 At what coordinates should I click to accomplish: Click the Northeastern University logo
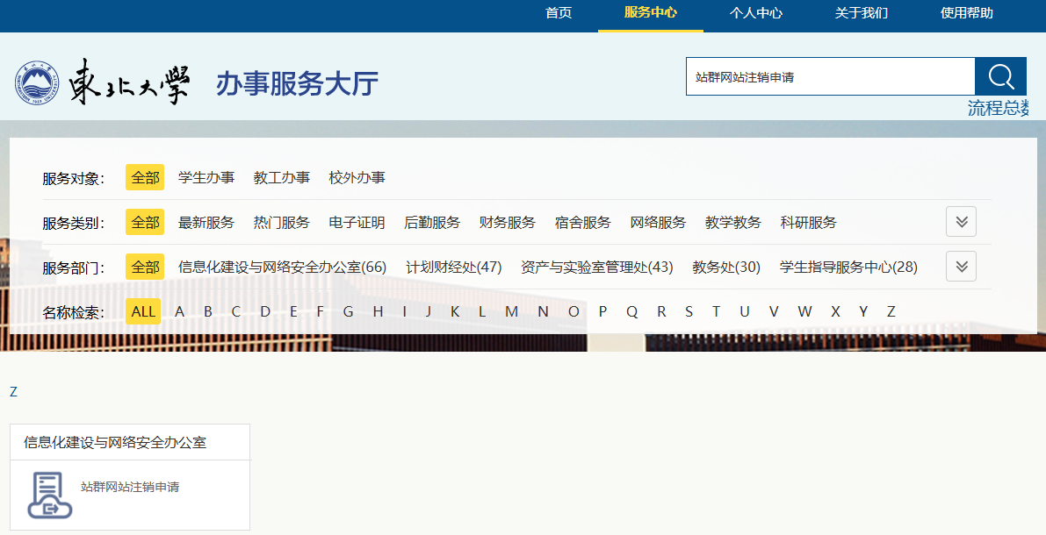point(103,82)
